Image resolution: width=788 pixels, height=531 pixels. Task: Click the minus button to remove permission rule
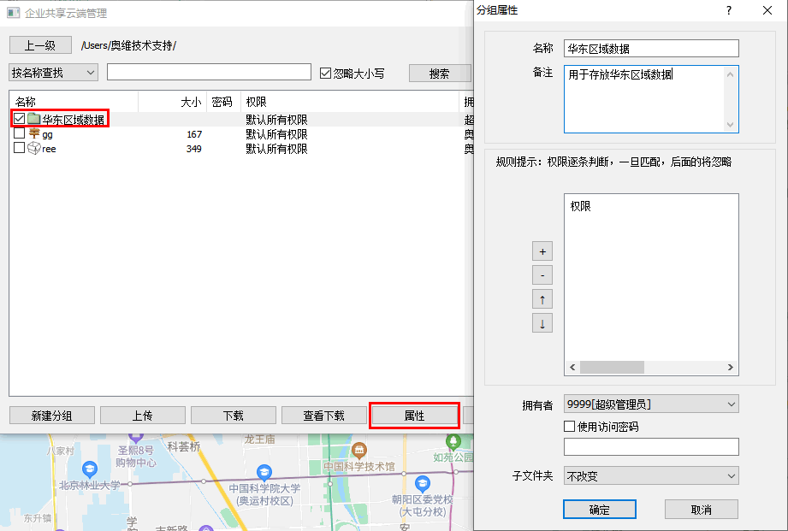point(542,275)
